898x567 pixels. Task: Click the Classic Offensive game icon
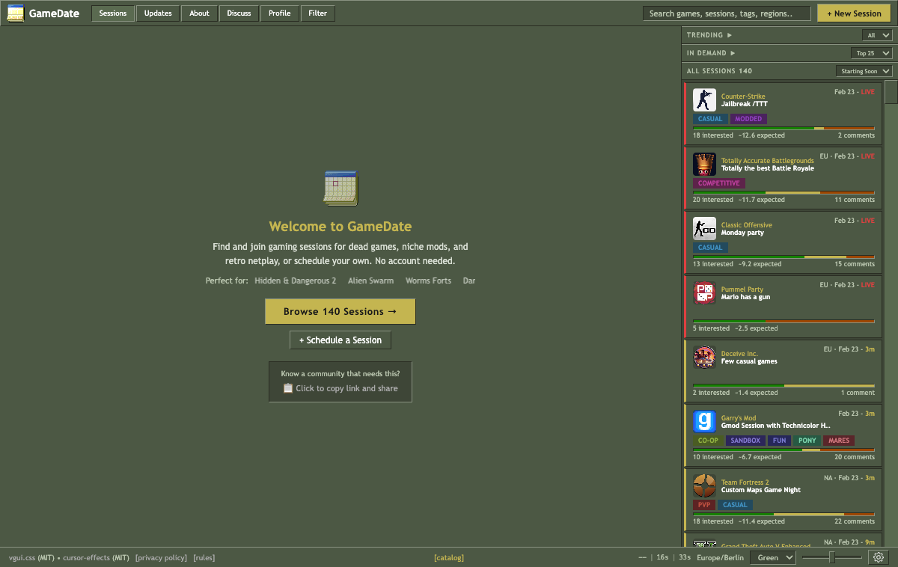click(704, 228)
